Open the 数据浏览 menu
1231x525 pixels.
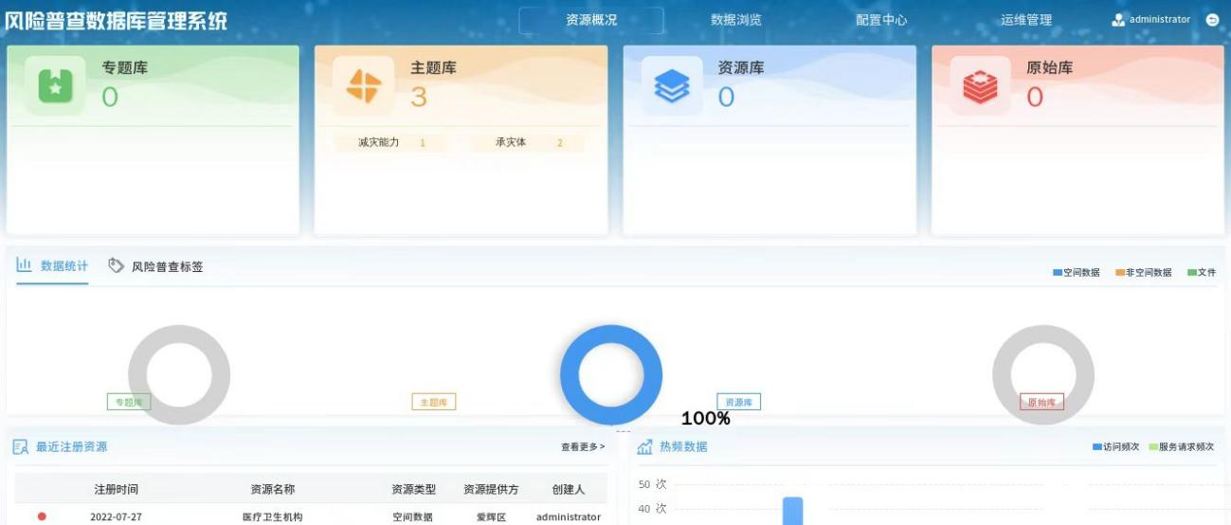point(735,20)
